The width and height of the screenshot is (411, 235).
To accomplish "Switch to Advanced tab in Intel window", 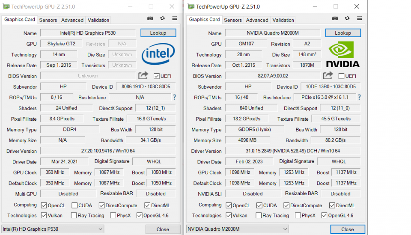I will [x=72, y=20].
